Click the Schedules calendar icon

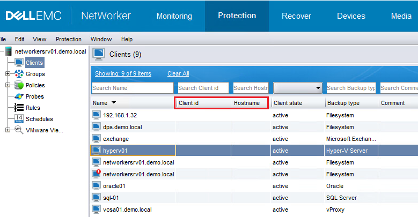(x=19, y=119)
